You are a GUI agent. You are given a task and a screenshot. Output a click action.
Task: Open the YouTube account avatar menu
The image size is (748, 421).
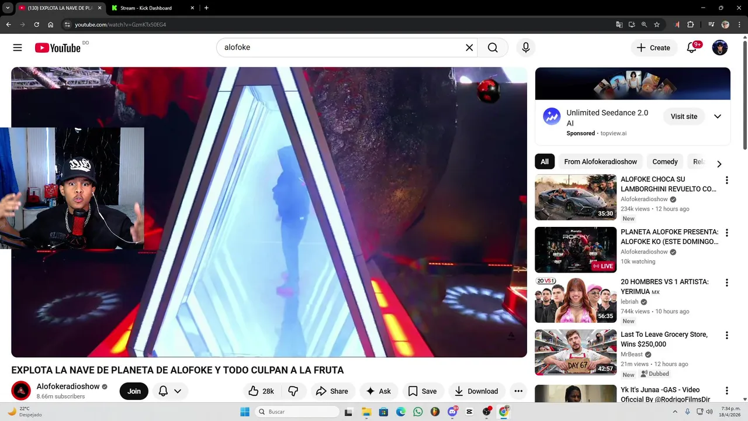pos(720,48)
